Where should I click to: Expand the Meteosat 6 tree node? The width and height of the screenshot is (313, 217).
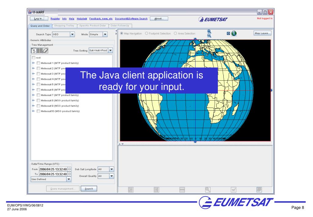pos(33,90)
